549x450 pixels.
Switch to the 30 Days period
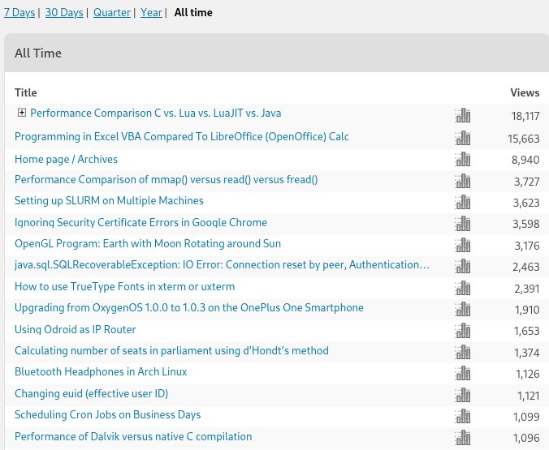click(x=64, y=13)
